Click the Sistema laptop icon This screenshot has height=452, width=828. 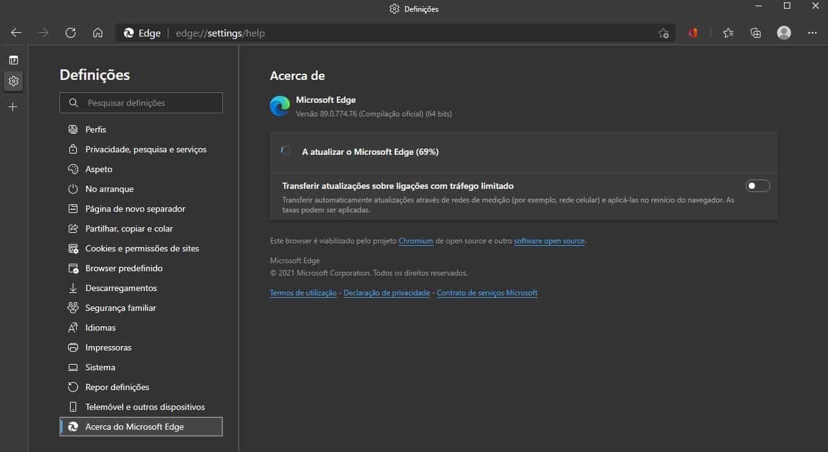[73, 367]
